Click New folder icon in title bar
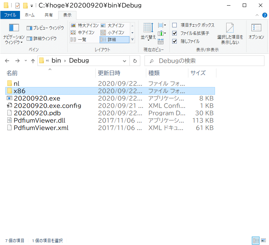The height and width of the screenshot is (245, 269). tap(25, 6)
